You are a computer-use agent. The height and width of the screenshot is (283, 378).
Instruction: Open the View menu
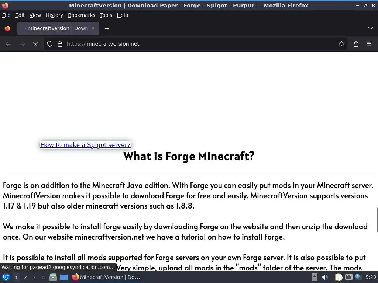tap(35, 15)
